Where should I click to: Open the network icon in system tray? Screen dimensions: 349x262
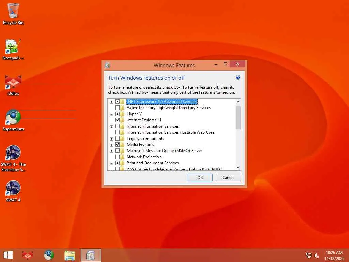[308, 255]
